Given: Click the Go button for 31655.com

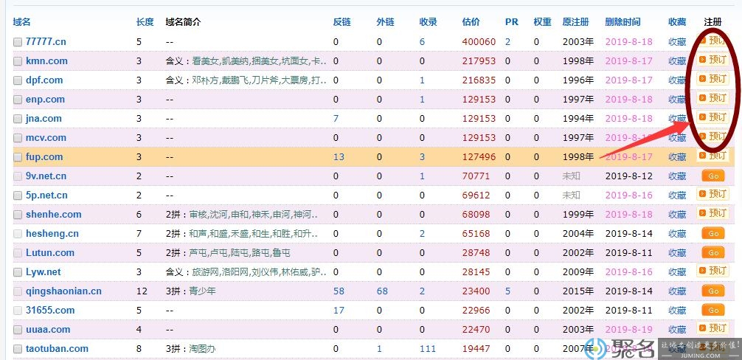Looking at the screenshot, I should coord(713,311).
